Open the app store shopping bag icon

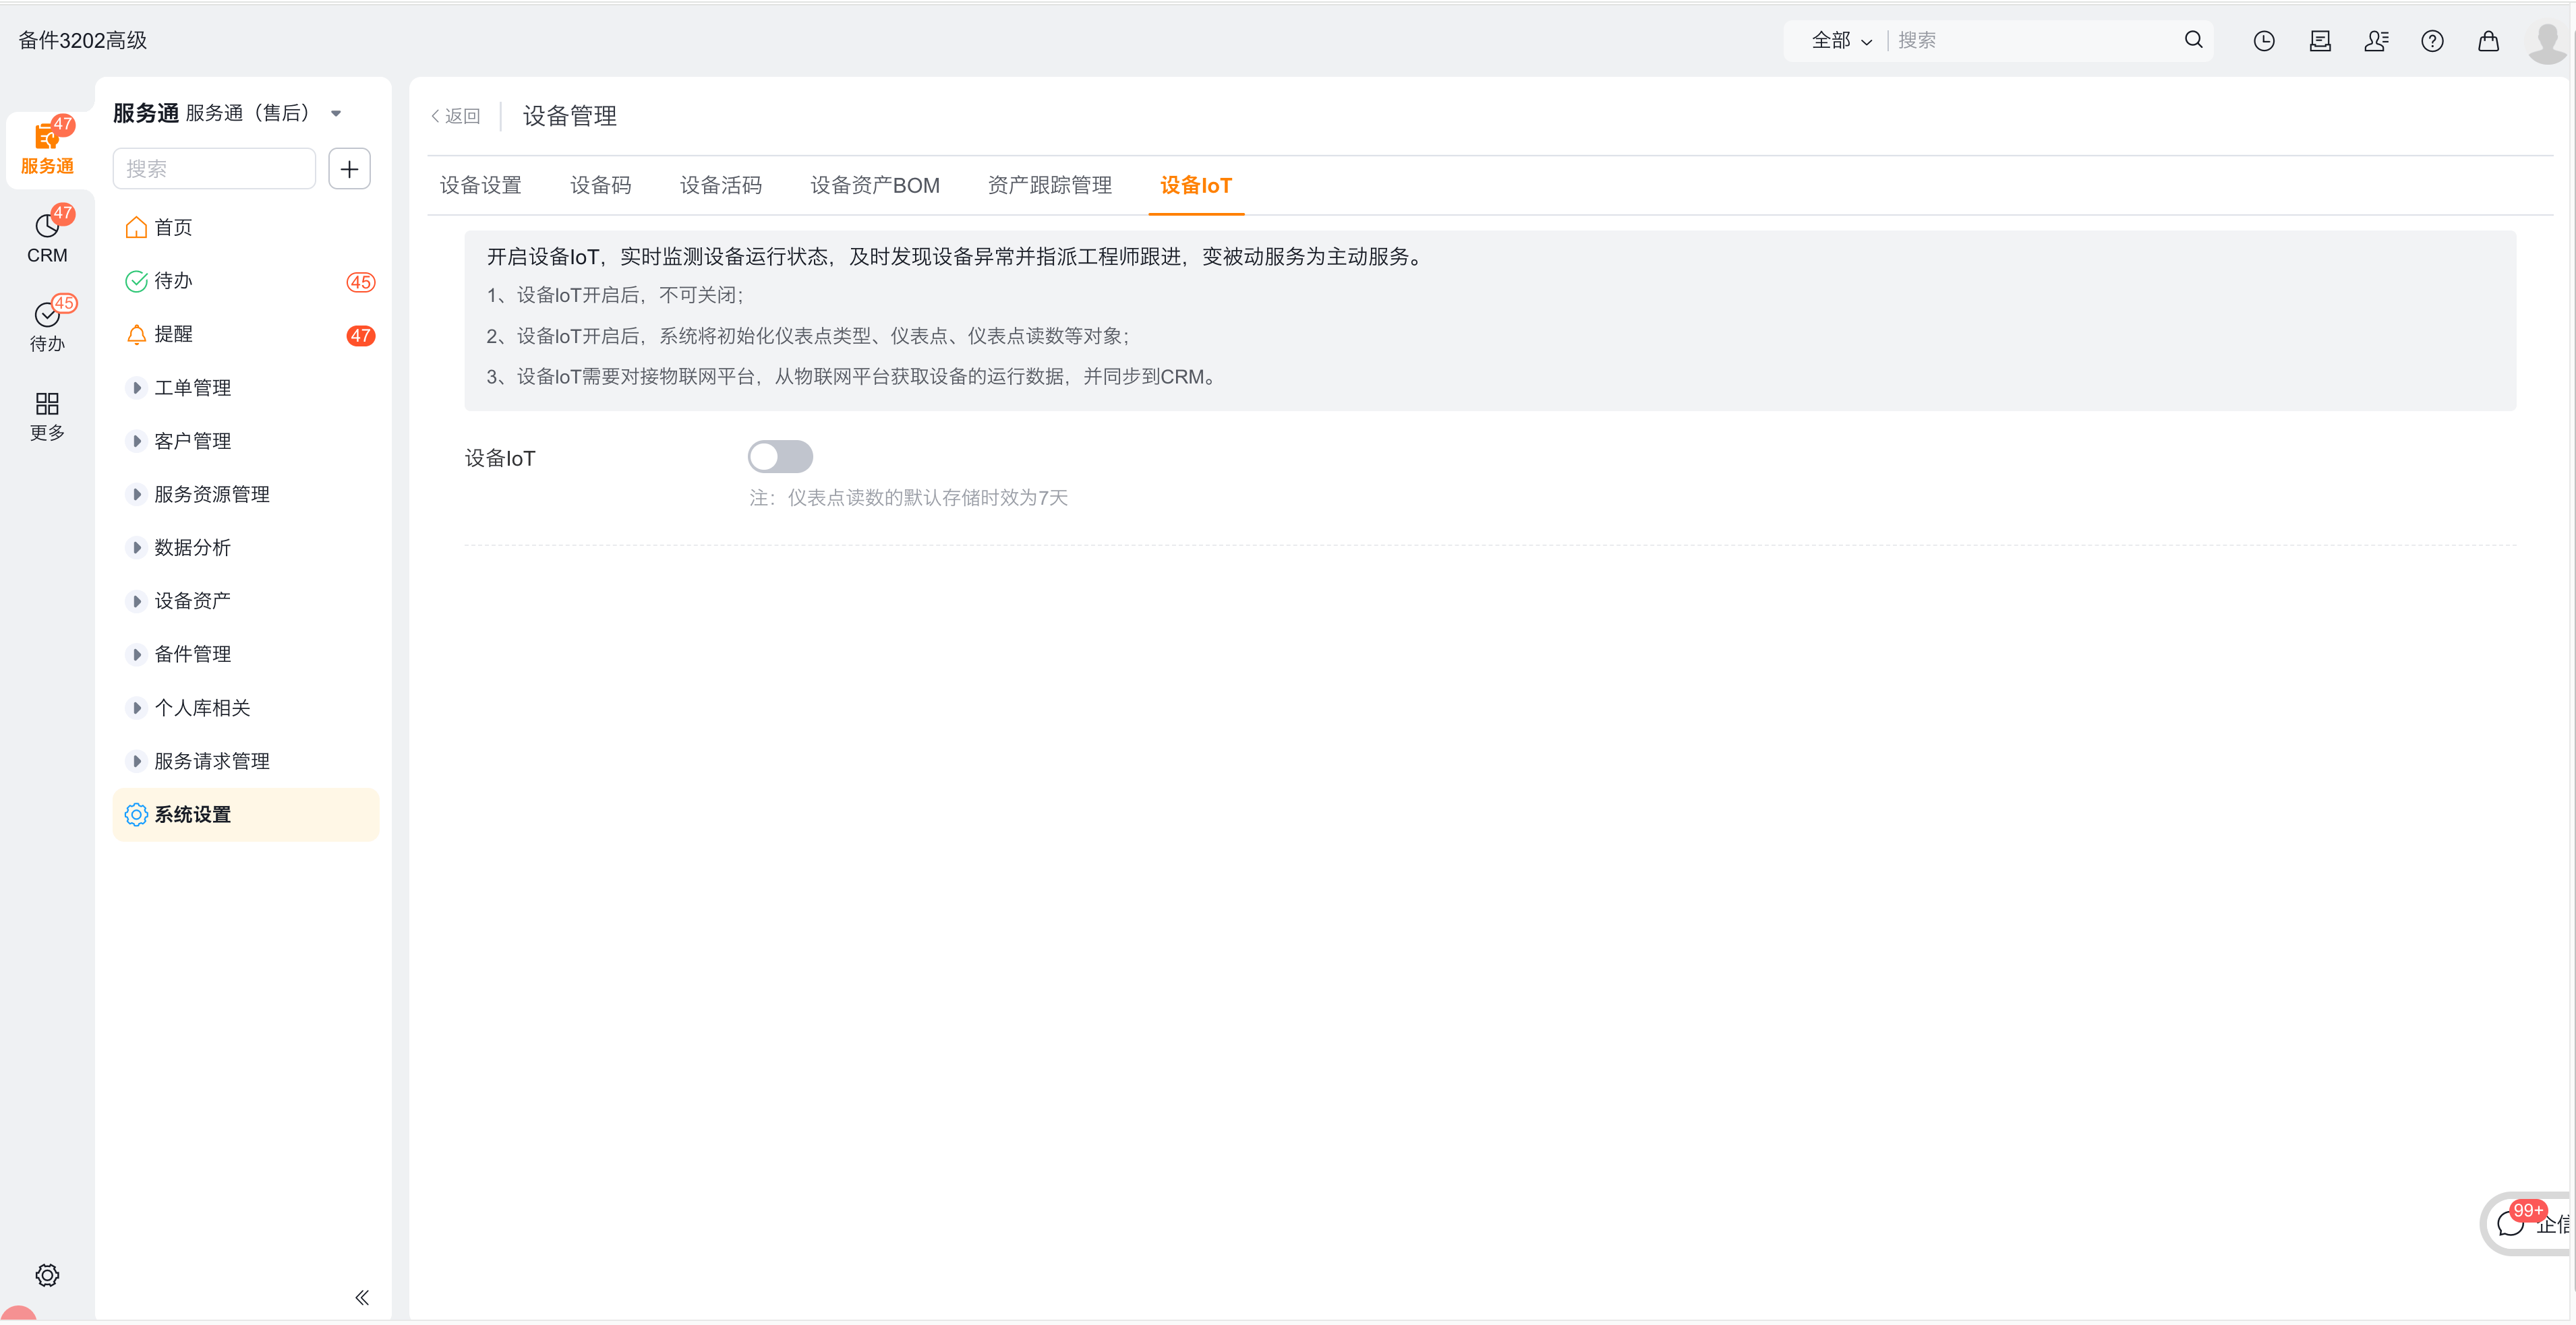[2488, 41]
